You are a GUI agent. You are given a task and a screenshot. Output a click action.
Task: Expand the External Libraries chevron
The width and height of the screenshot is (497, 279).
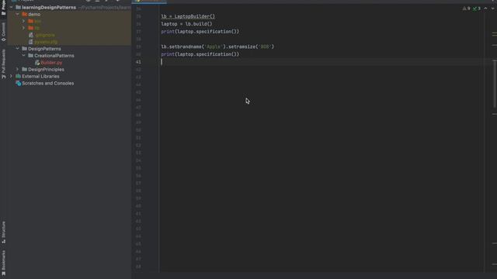pos(12,76)
